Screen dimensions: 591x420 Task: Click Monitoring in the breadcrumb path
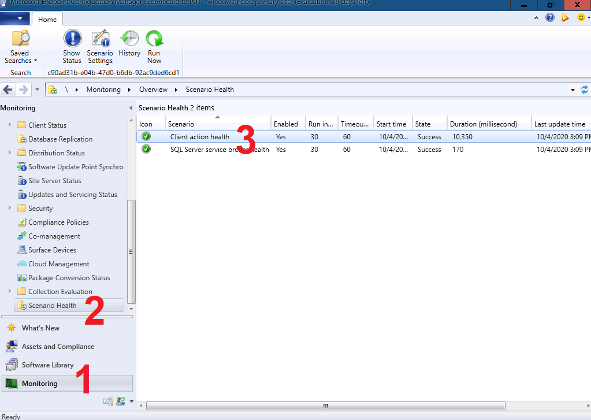pyautogui.click(x=103, y=90)
